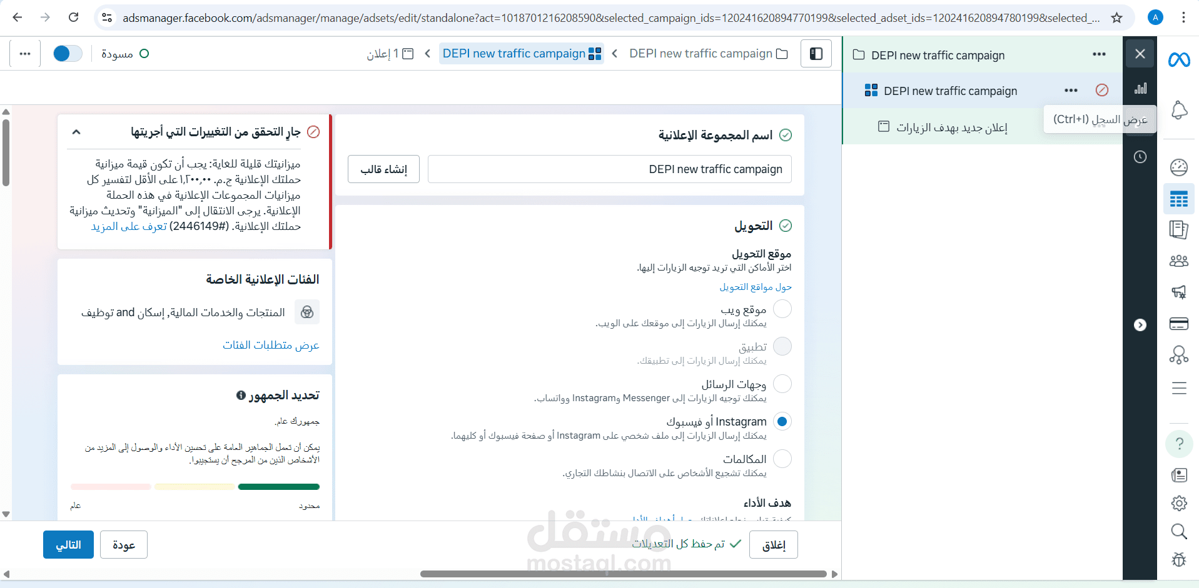
Task: Close the editing panel with X
Action: 1140,54
